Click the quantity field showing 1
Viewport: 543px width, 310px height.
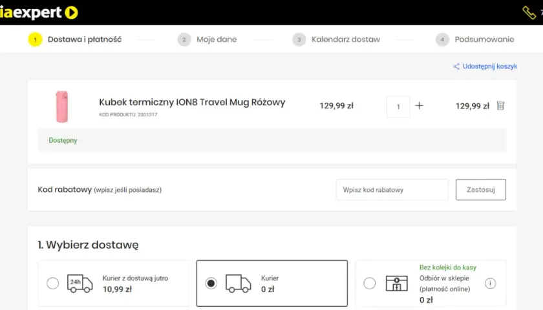pos(398,107)
